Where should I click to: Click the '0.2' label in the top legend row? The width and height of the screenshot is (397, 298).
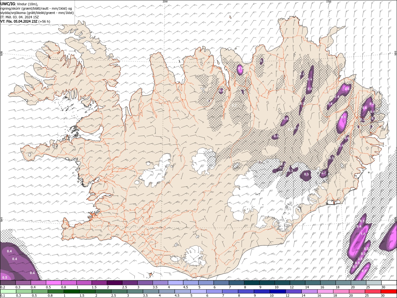2,287
